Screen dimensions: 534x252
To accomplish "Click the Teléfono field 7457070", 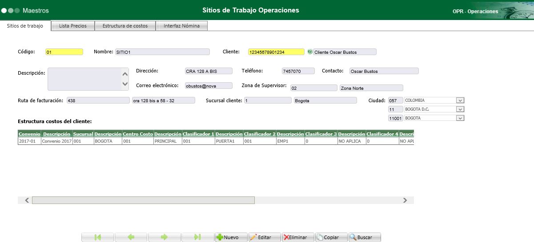I will tap(298, 71).
